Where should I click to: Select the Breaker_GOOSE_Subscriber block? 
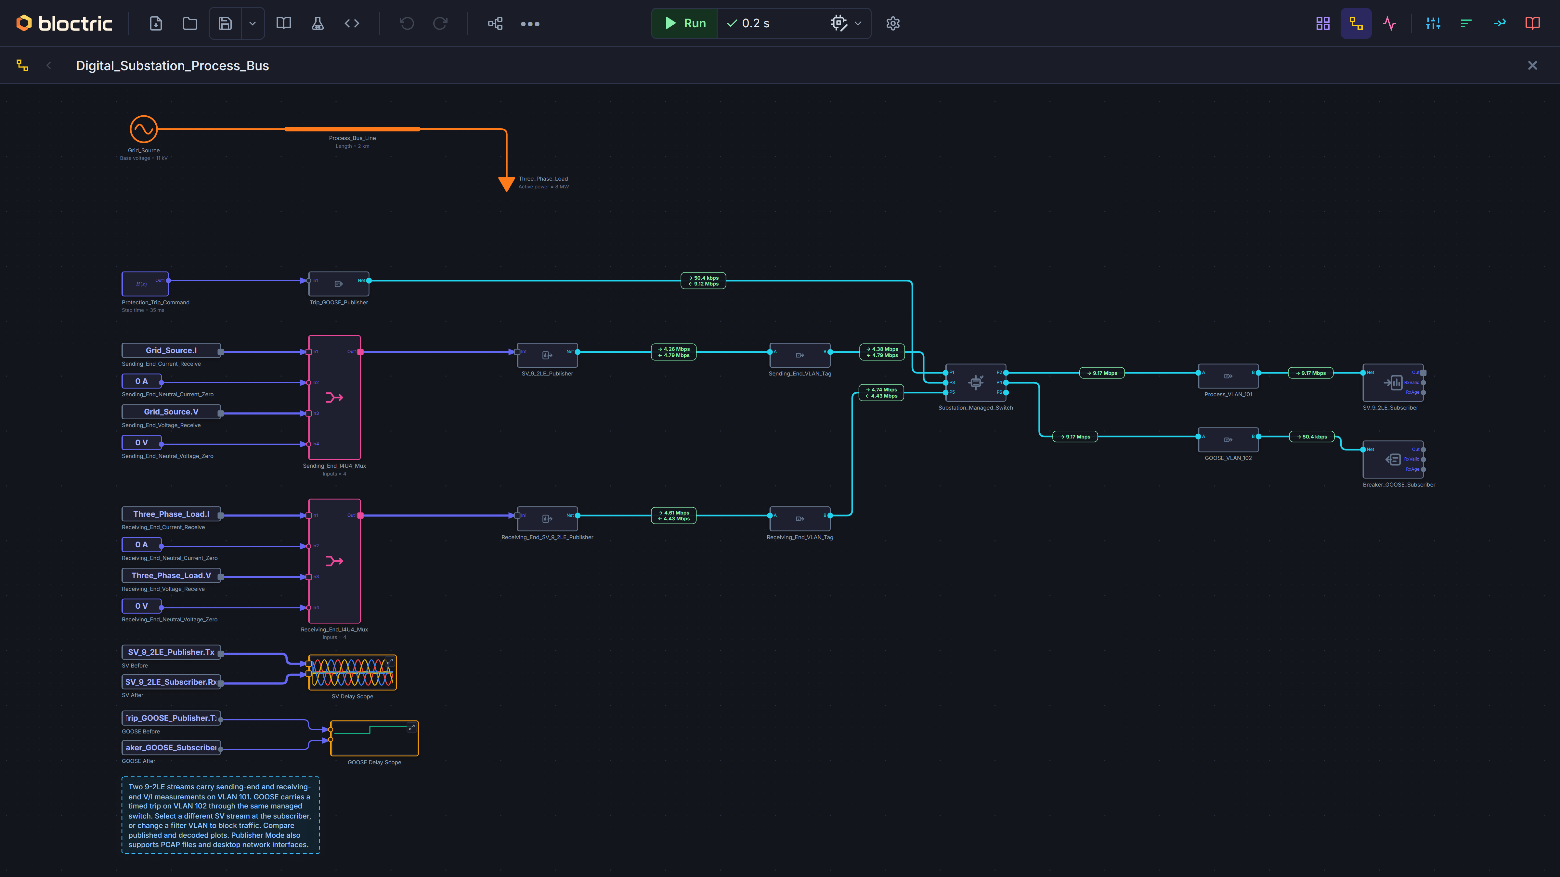[1393, 459]
